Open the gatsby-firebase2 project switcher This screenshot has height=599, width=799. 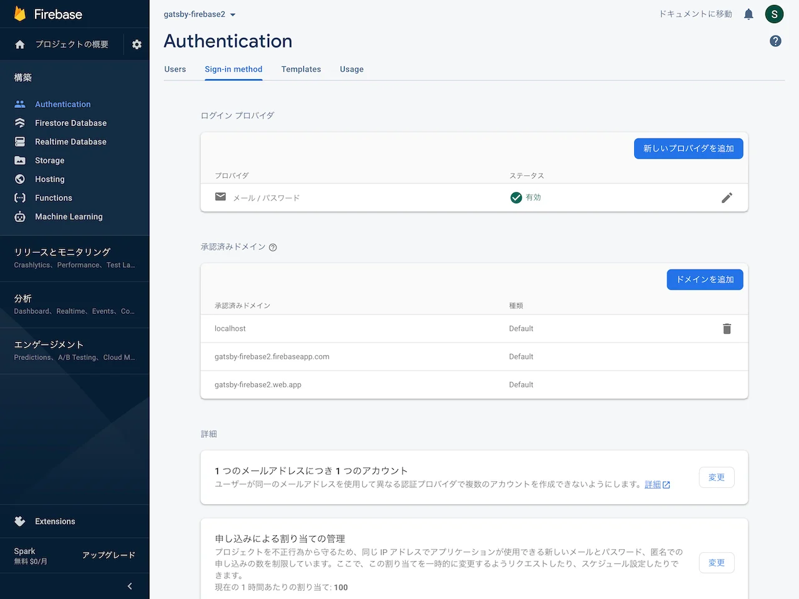(x=200, y=14)
